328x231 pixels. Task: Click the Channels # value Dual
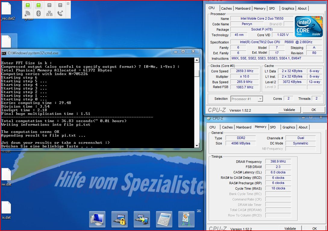tap(301, 138)
